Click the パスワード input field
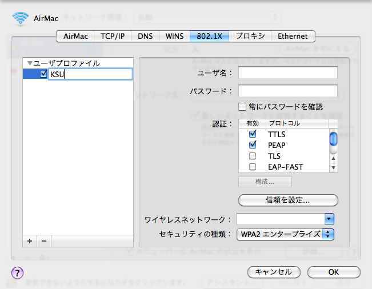The image size is (372, 289). (x=288, y=91)
